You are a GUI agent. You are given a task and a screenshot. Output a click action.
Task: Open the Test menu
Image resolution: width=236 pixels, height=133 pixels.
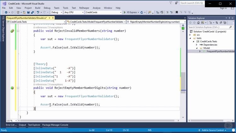pos(74,8)
